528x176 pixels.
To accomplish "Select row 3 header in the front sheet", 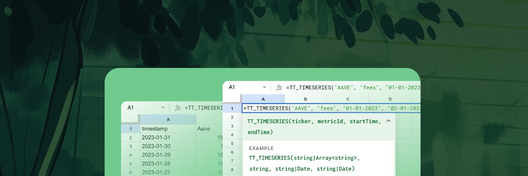I will coord(232,126).
